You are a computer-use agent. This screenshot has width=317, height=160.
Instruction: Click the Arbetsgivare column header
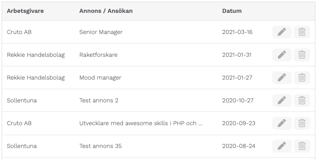25,11
